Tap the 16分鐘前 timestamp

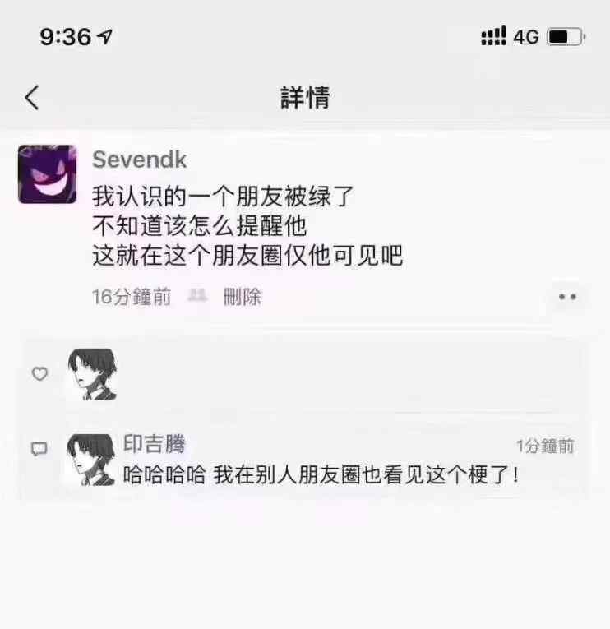coord(132,298)
